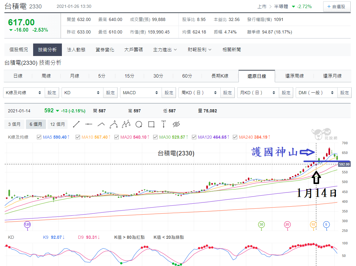This screenshot has width=356, height=266.
Task: Switch to 還原月線 chart tab
Action: (x=332, y=76)
